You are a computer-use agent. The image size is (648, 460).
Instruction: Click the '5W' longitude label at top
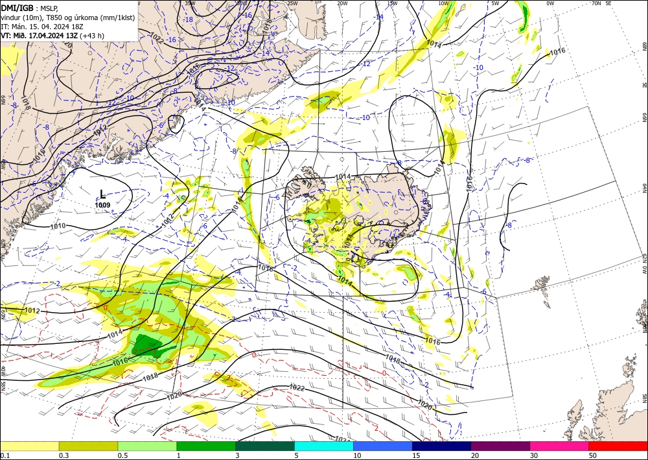click(x=495, y=3)
